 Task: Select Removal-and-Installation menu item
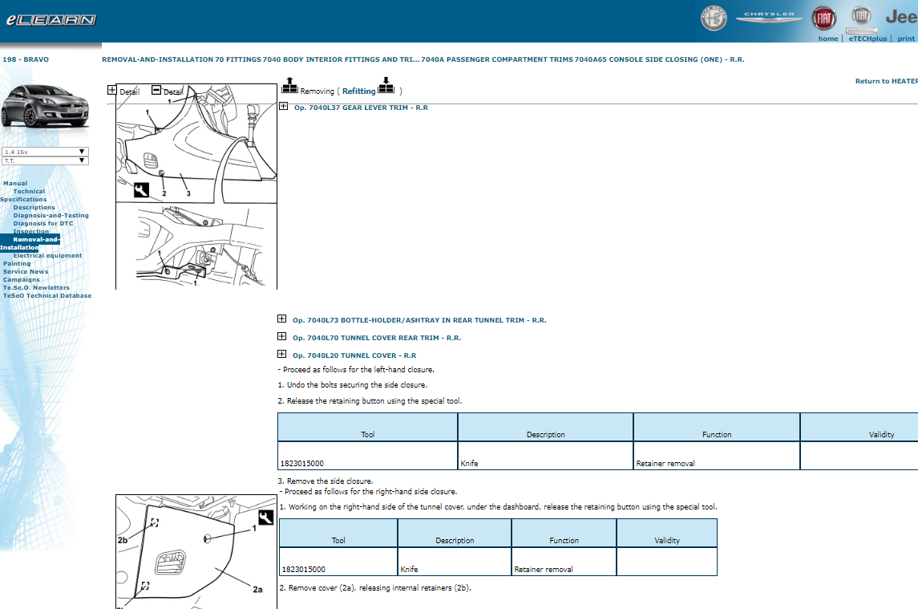click(30, 243)
